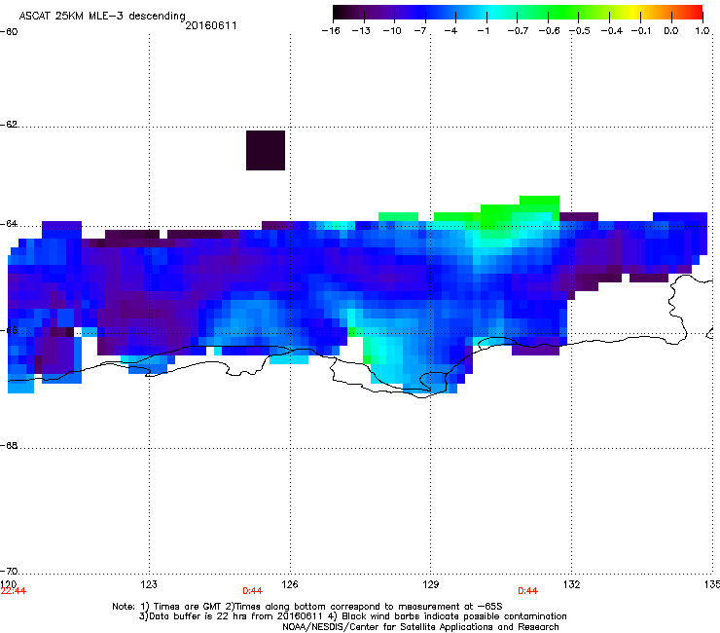Viewport: 720px width, 633px height.
Task: Click the -7 color scale label
Action: [x=420, y=31]
